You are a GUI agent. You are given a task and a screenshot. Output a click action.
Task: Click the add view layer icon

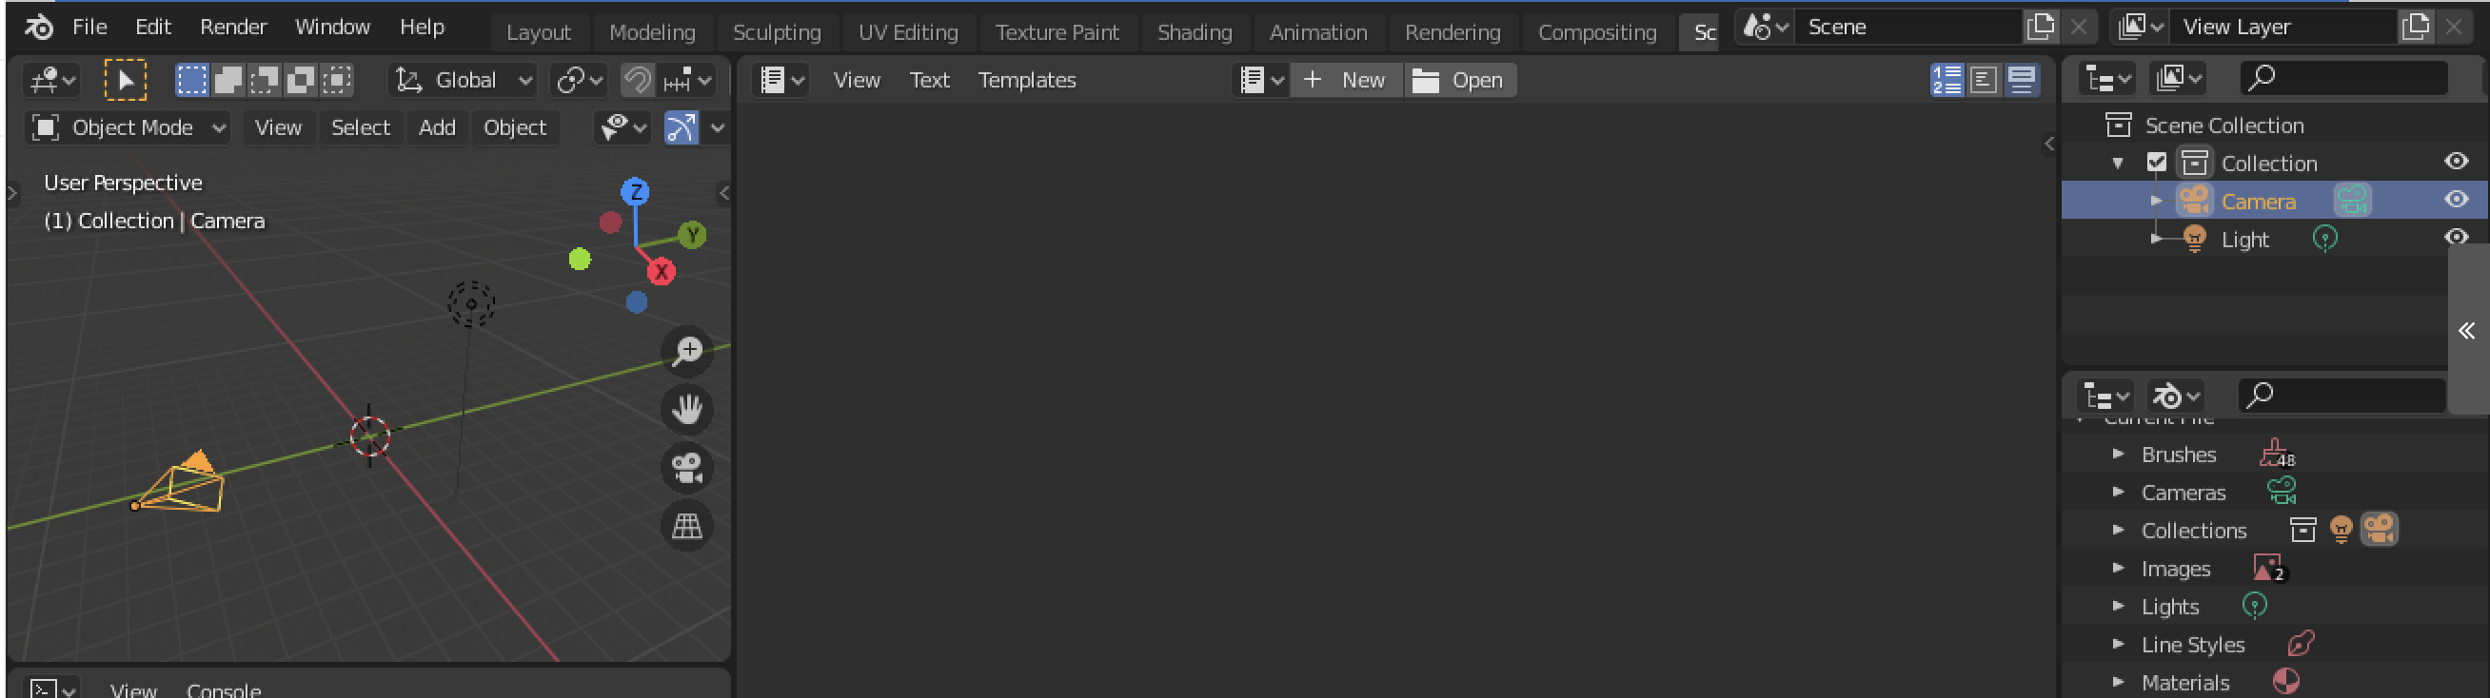click(2415, 27)
